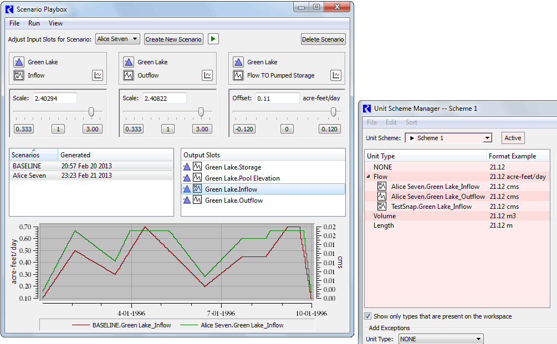Click the 0 preset button under Offset slider

click(287, 129)
